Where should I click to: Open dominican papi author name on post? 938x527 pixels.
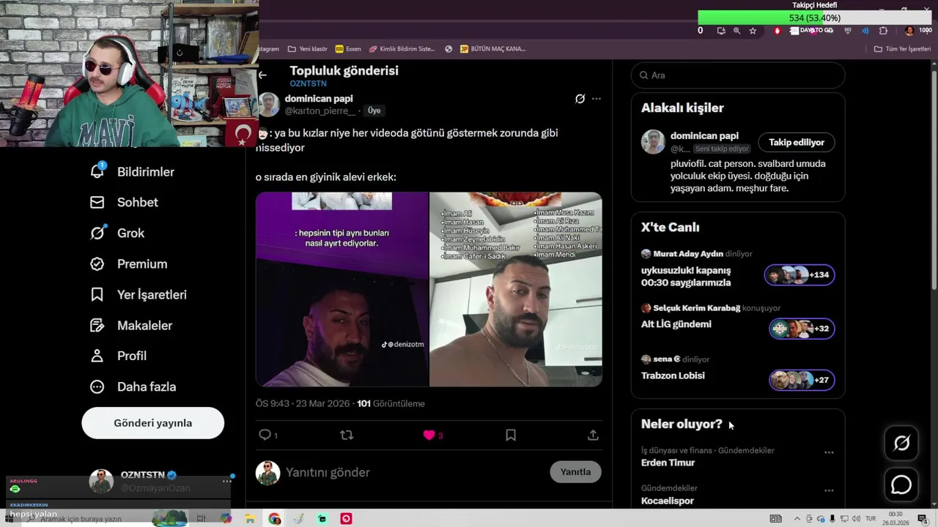pos(319,98)
